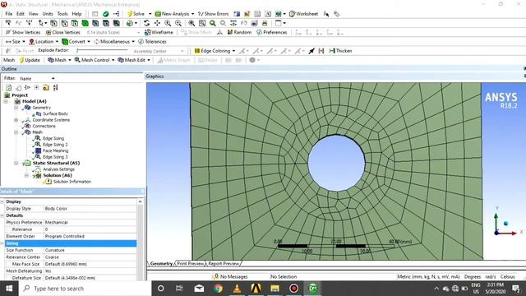
Task: Collapse the Defaults details section
Action: [2, 215]
